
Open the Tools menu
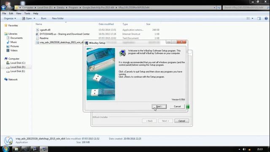click(x=27, y=14)
